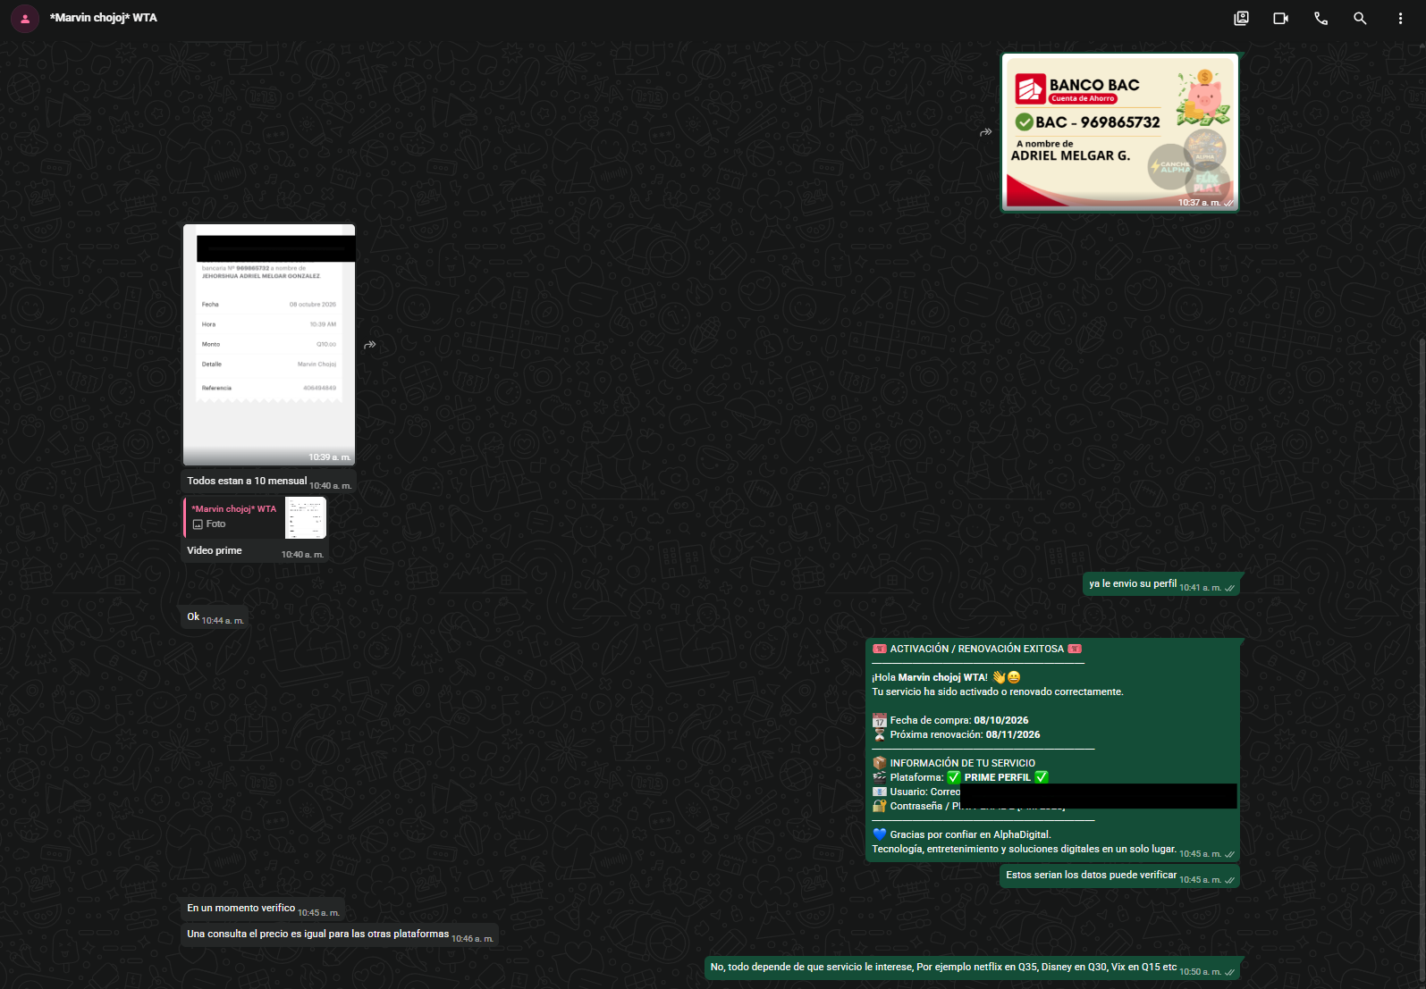Start a video call
The image size is (1426, 989).
[x=1280, y=18]
